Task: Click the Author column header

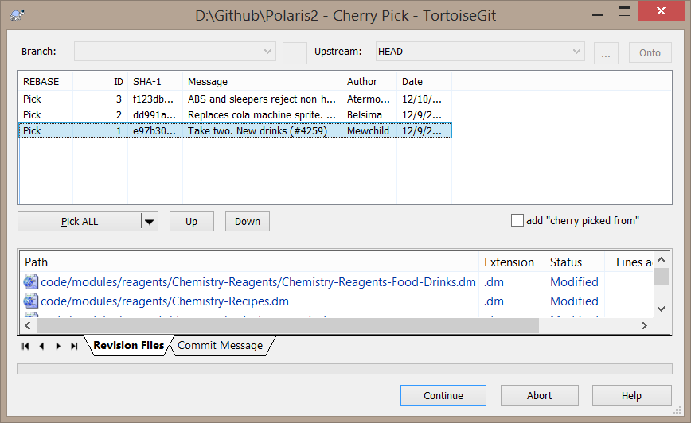Action: [x=369, y=81]
